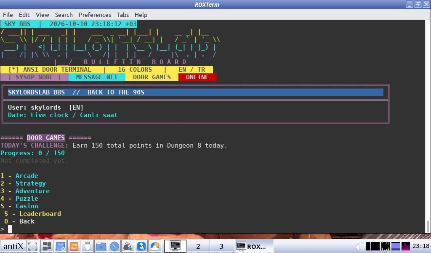431x253 pixels.
Task: Click the '2 - Strategy' menu line
Action: 23,183
